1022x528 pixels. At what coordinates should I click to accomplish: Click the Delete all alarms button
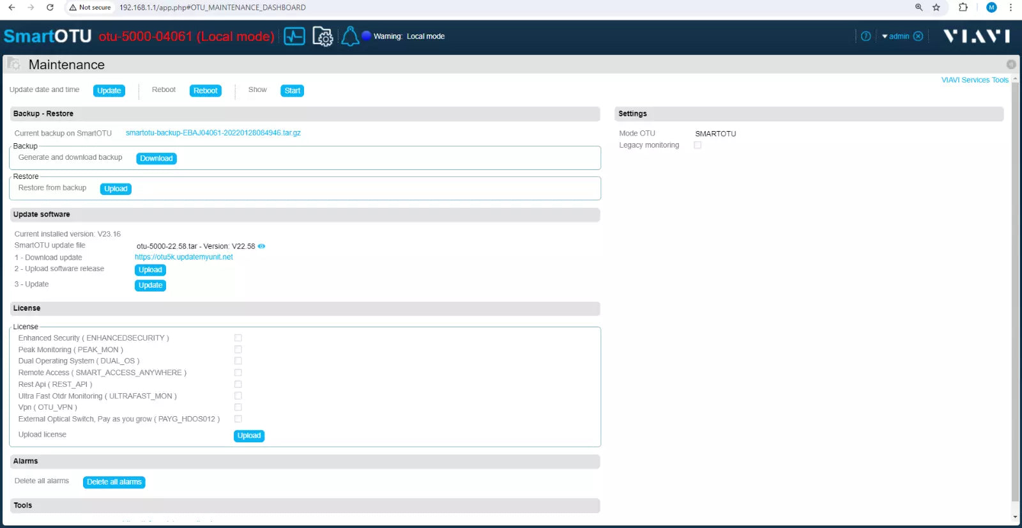114,482
